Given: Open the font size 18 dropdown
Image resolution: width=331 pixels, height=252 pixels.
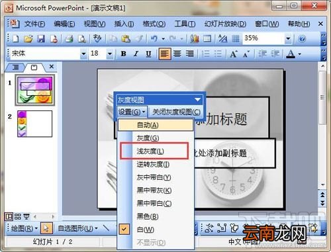Looking at the screenshot, I should click(x=110, y=54).
